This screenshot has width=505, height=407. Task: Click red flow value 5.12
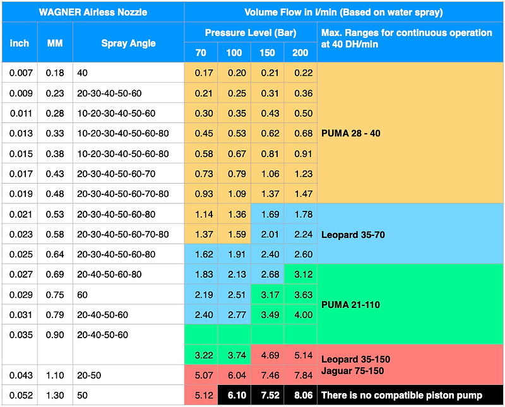point(203,396)
